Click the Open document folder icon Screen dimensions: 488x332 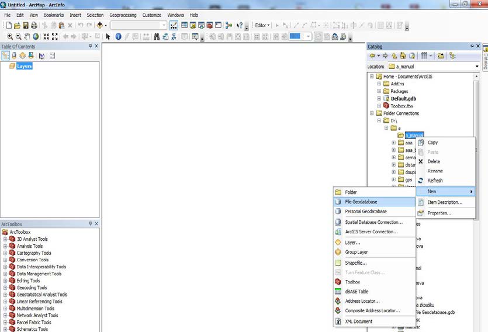pyautogui.click(x=17, y=25)
